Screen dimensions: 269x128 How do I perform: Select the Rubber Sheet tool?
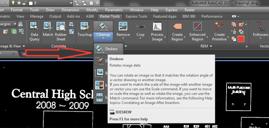click(x=61, y=31)
